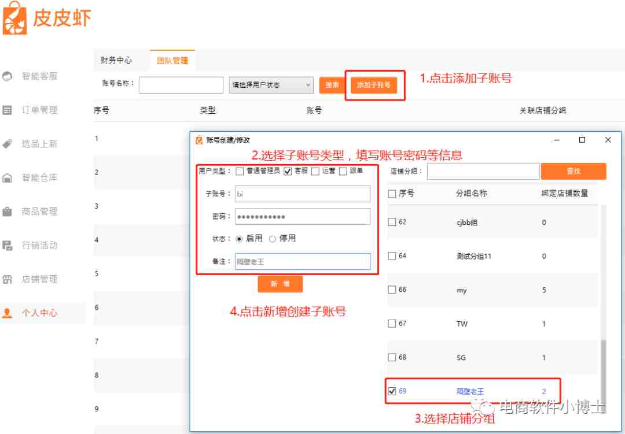Image resolution: width=625 pixels, height=434 pixels.
Task: Click group name SG
Action: click(461, 358)
